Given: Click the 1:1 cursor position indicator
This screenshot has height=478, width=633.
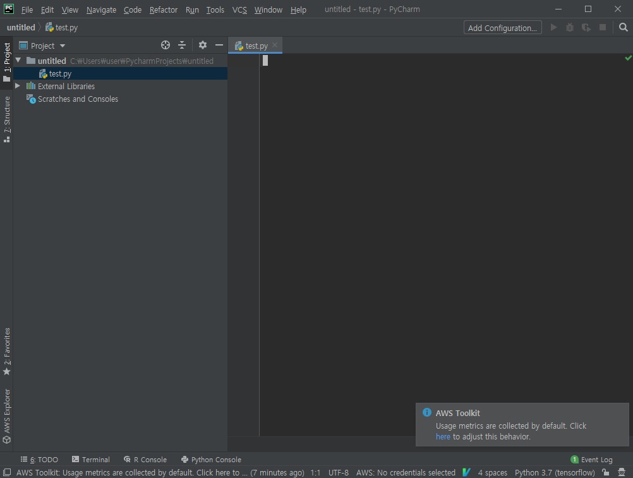Looking at the screenshot, I should click(315, 473).
